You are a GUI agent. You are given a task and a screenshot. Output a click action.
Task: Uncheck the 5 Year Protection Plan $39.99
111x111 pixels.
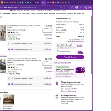[x=9, y=84]
